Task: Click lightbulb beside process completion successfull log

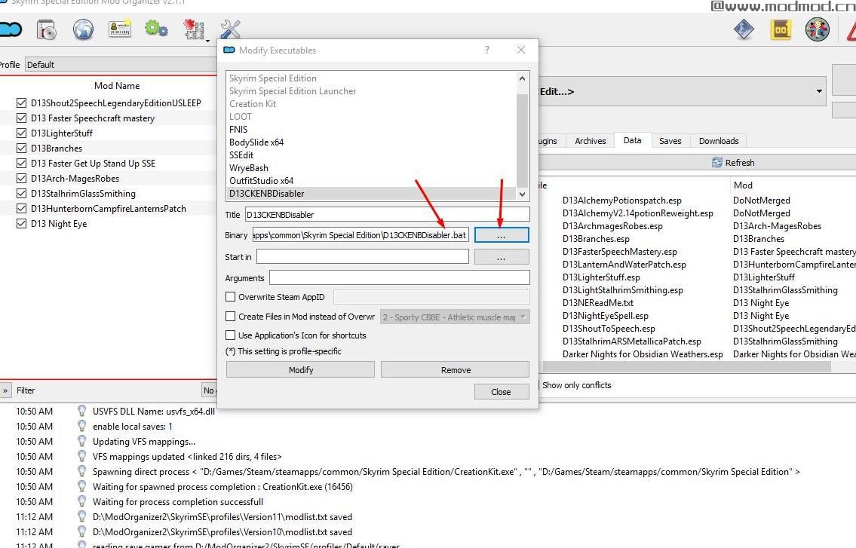Action: [82, 501]
